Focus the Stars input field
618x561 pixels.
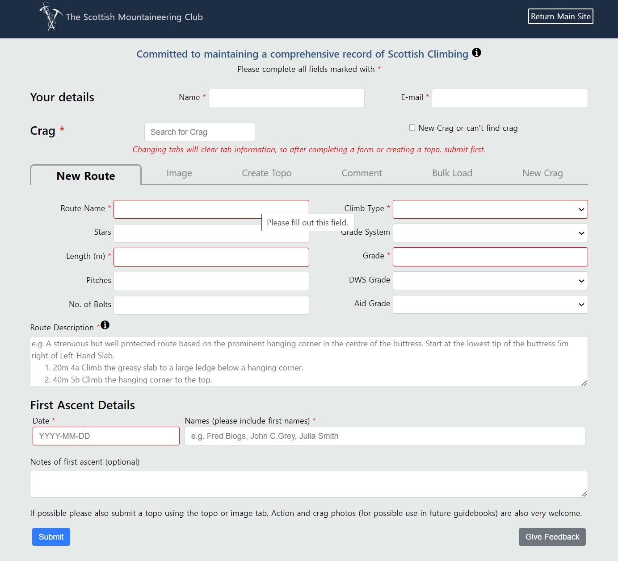click(x=211, y=233)
